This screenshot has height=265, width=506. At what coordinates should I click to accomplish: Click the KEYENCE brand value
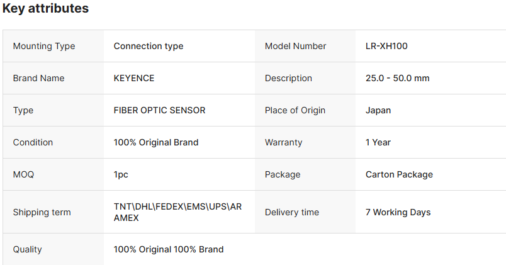tap(134, 78)
